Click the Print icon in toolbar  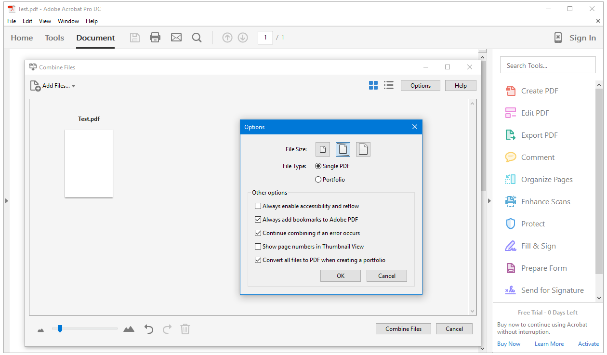click(155, 38)
